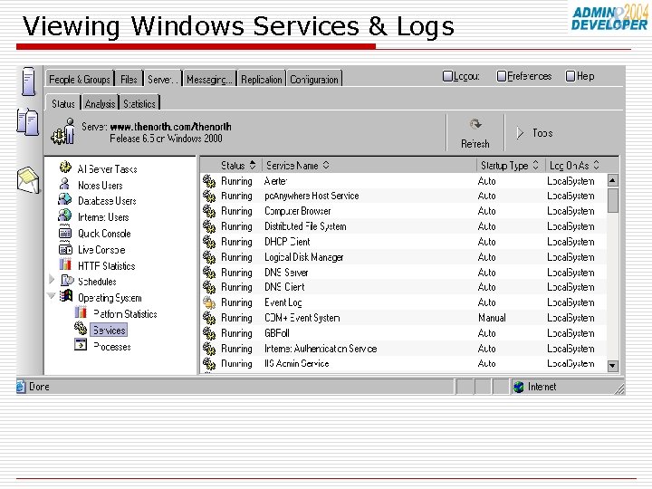Select the Distributed File System service

click(x=305, y=226)
